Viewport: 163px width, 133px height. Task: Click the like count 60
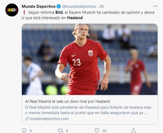pos(104,131)
